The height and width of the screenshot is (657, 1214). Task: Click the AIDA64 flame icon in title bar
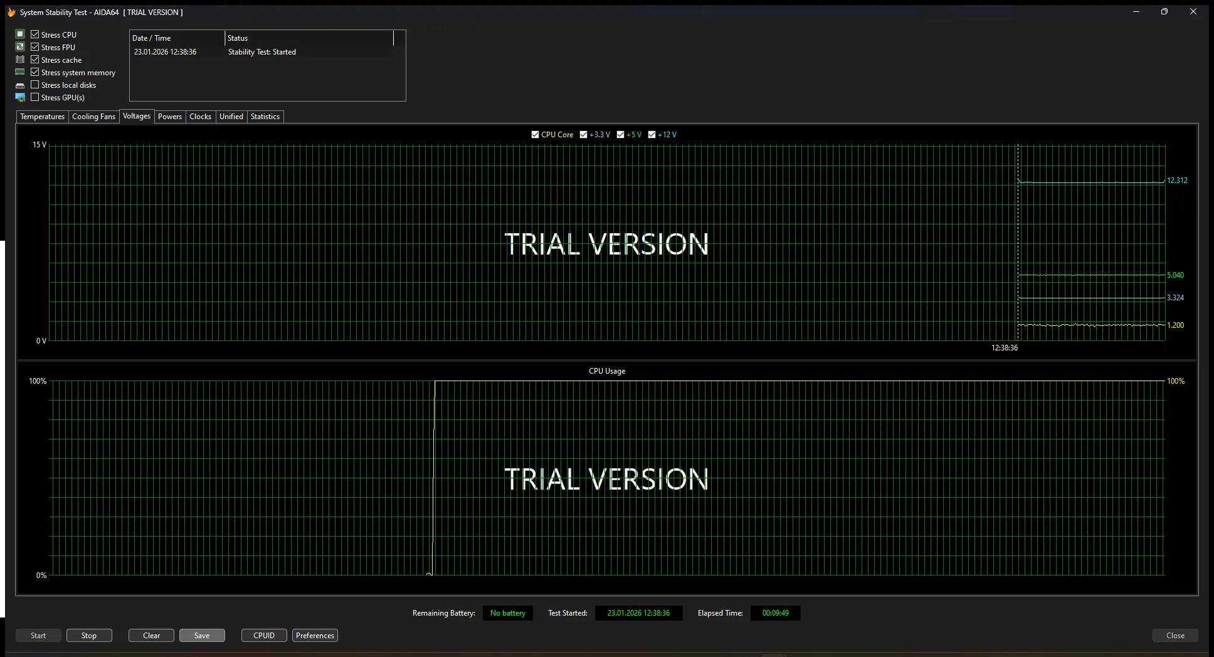pyautogui.click(x=11, y=12)
